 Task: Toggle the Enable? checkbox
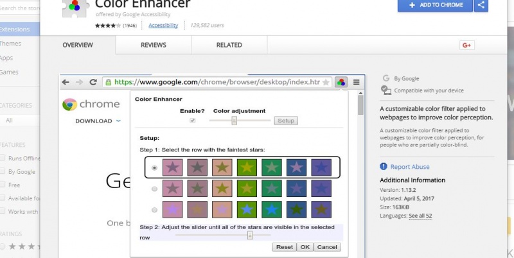point(192,121)
